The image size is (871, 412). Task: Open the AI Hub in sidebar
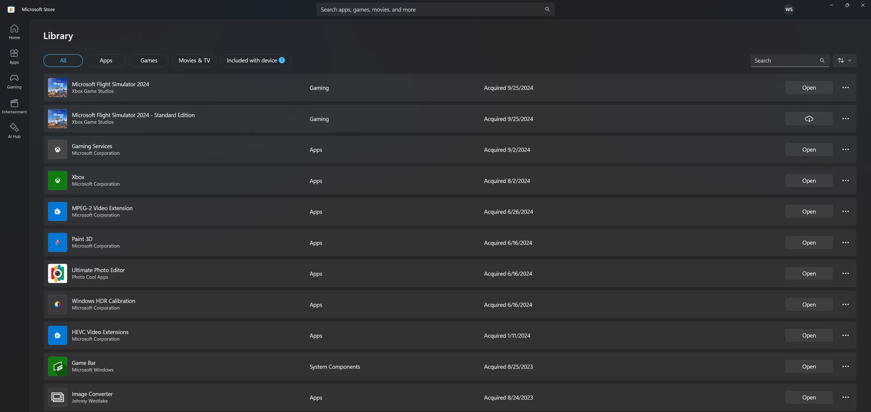point(14,131)
